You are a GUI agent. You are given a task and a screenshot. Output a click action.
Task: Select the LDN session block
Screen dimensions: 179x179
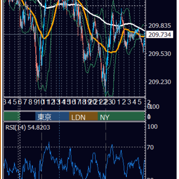point(83,116)
